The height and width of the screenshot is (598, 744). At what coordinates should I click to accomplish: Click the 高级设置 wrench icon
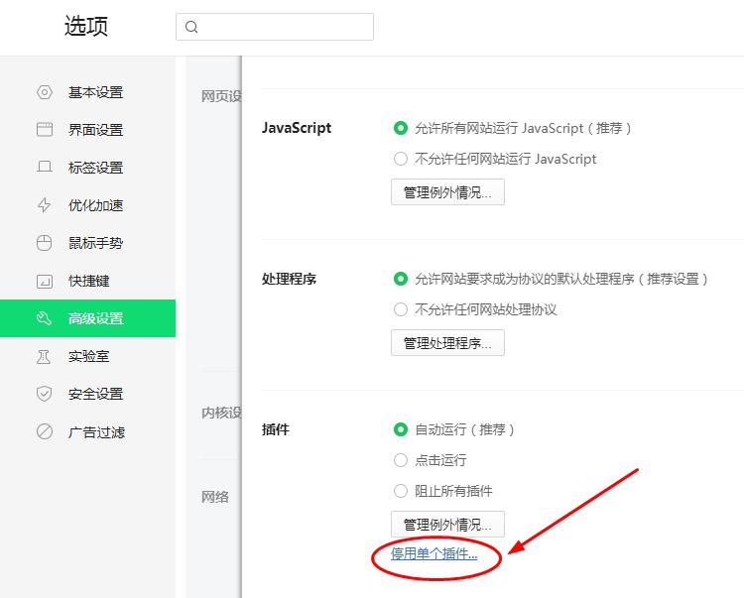pyautogui.click(x=44, y=318)
